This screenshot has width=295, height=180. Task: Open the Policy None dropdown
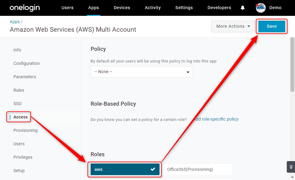point(142,72)
